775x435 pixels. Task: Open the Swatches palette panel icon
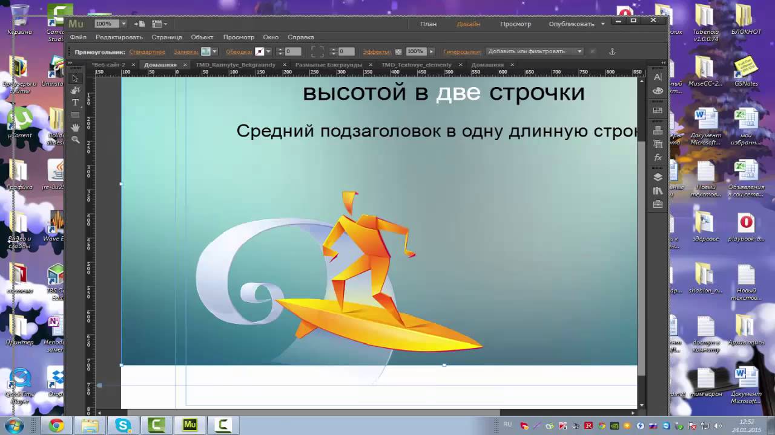coord(658,91)
